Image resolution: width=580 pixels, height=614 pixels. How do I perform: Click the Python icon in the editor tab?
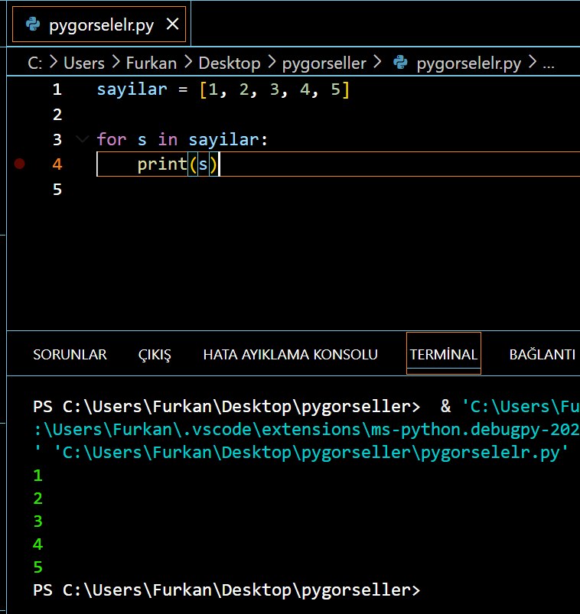pos(33,24)
